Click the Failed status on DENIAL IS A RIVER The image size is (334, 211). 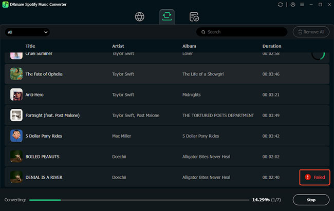click(x=314, y=177)
